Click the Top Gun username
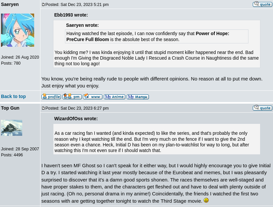This screenshot has height=207, width=273. click(10, 108)
